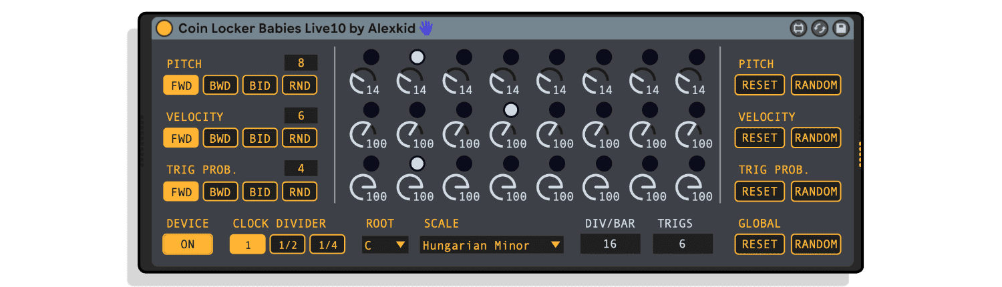Viewport: 1002px width, 287px height.
Task: Click the DIV/BAR number box showing 16
Action: pos(610,244)
